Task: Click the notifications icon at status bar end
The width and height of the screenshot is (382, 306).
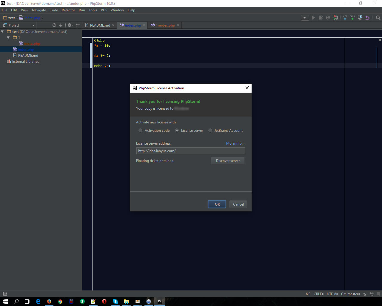Action: click(378, 294)
